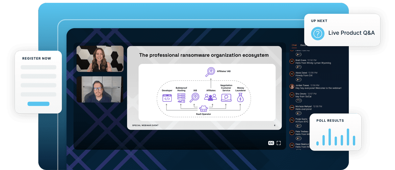Toggle closed captions with the CC button
This screenshot has width=395, height=170.
tap(271, 143)
